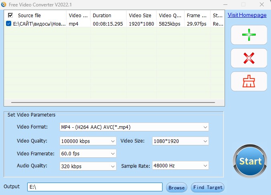
Task: Click the Find Target button
Action: [x=208, y=187]
